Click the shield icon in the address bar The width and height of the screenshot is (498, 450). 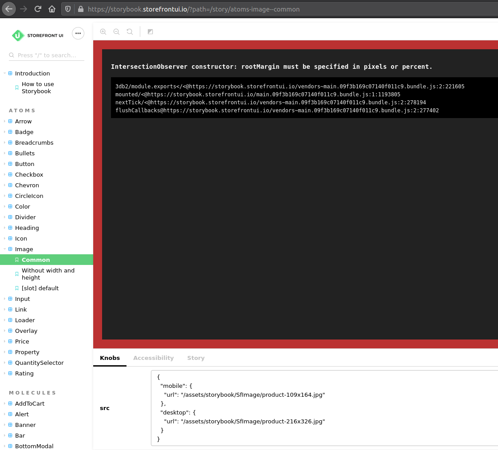click(67, 9)
